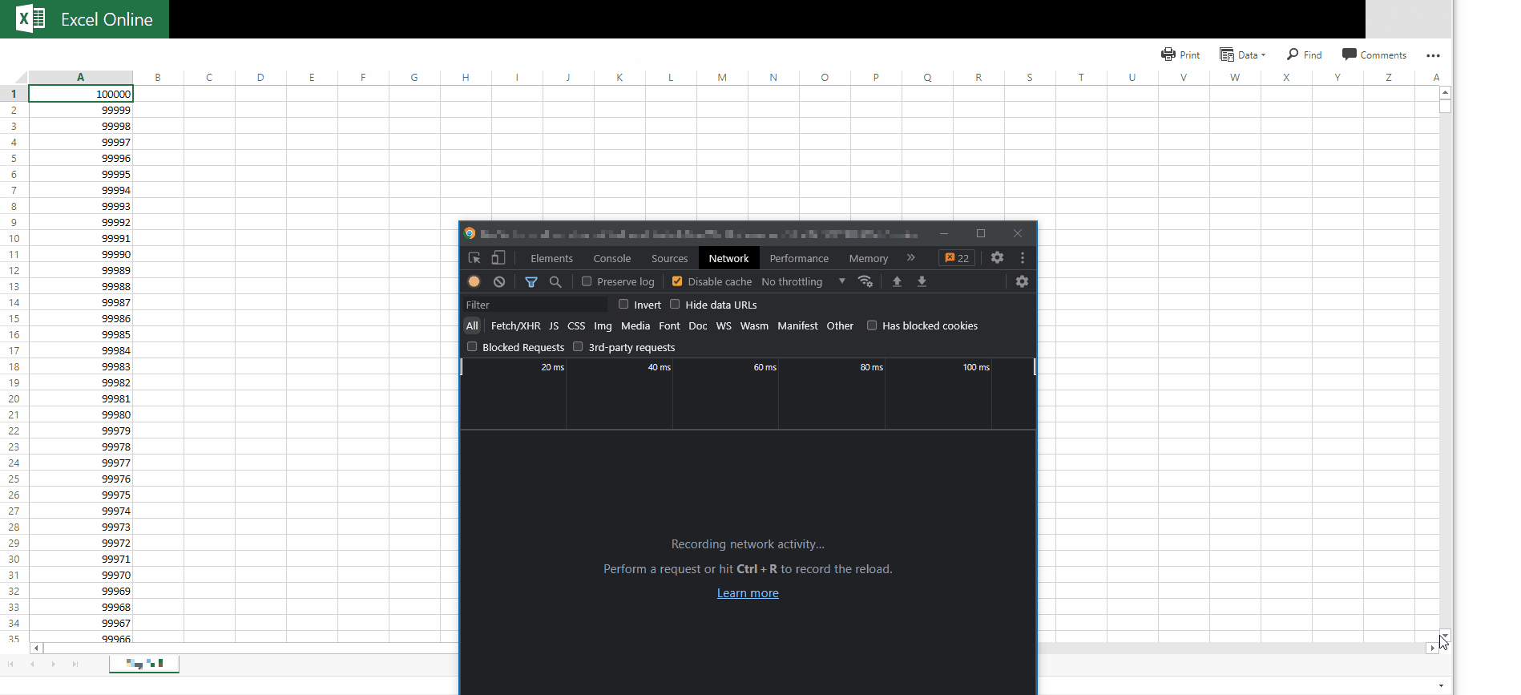Screen dimensions: 1521x695
Task: Toggle the network filter funnel icon
Action: coord(531,281)
